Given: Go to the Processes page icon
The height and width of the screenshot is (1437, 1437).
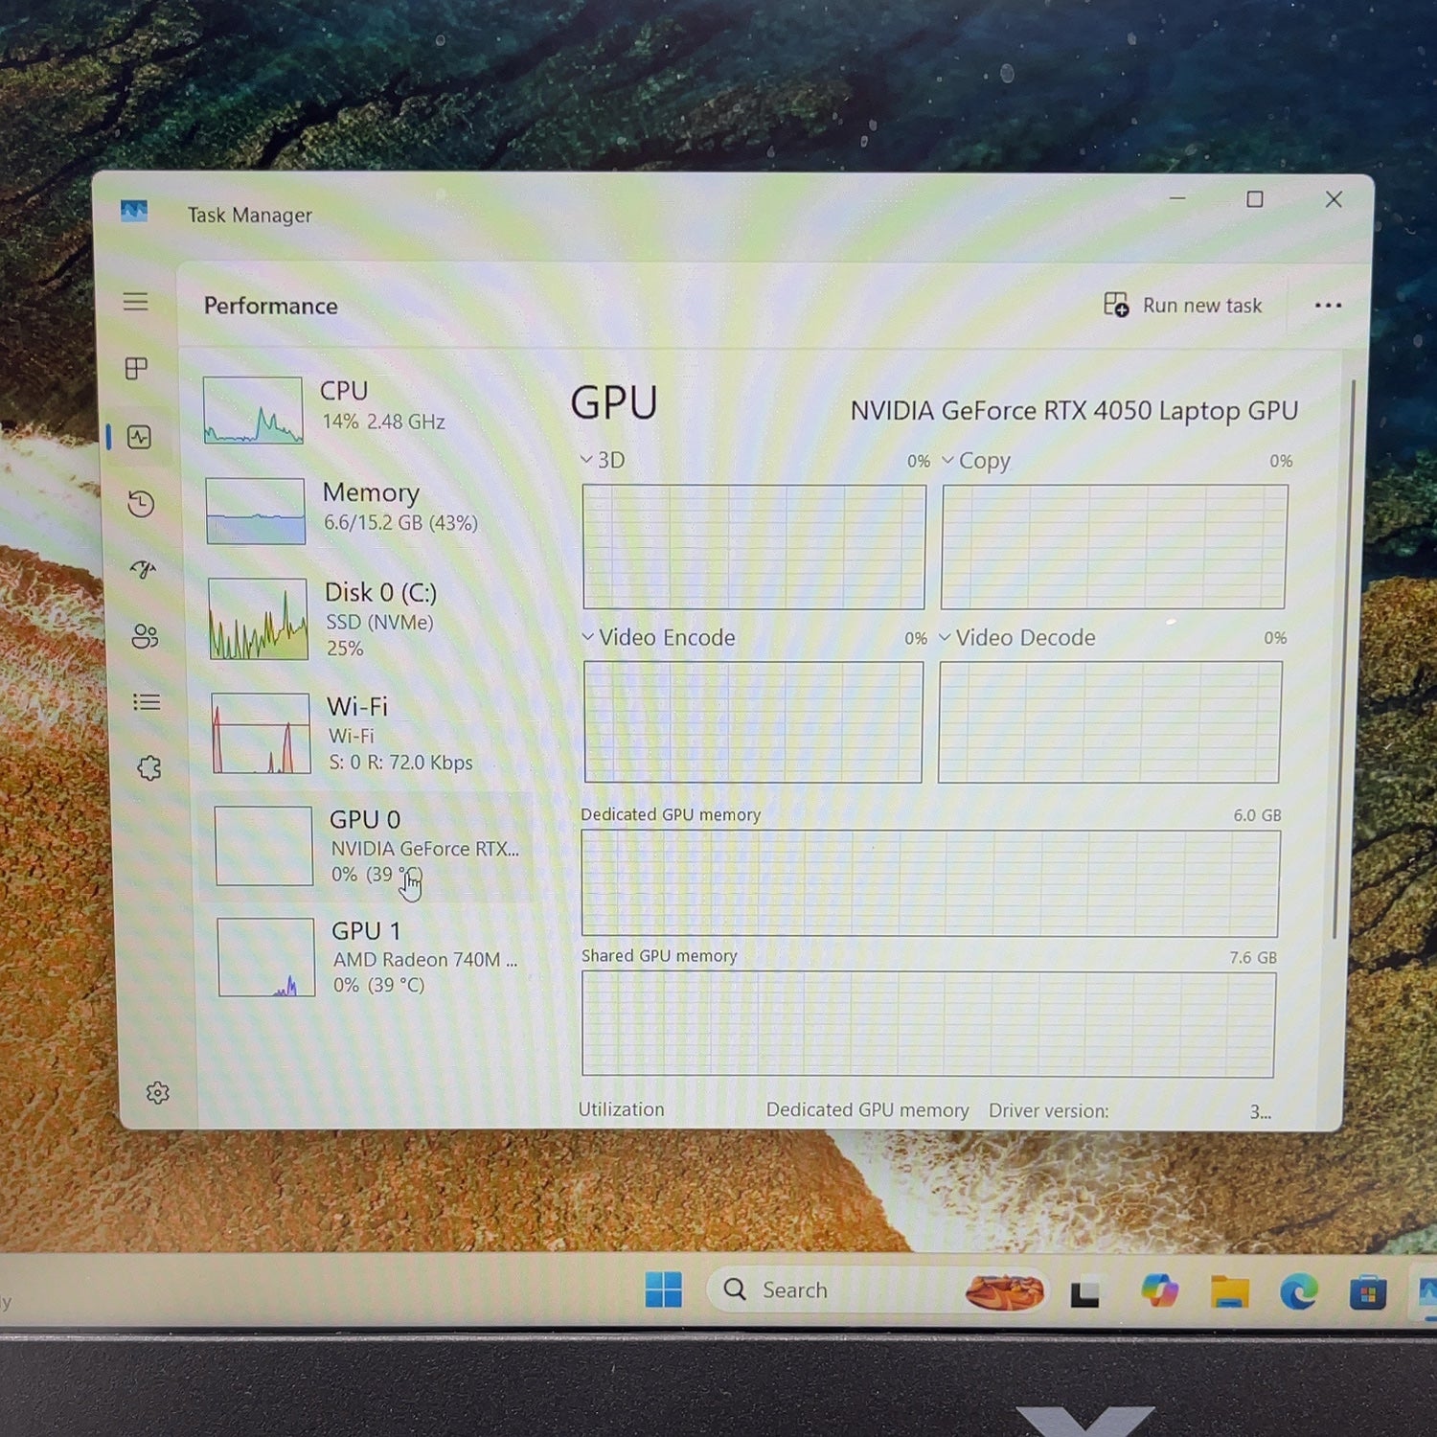Looking at the screenshot, I should (x=137, y=369).
